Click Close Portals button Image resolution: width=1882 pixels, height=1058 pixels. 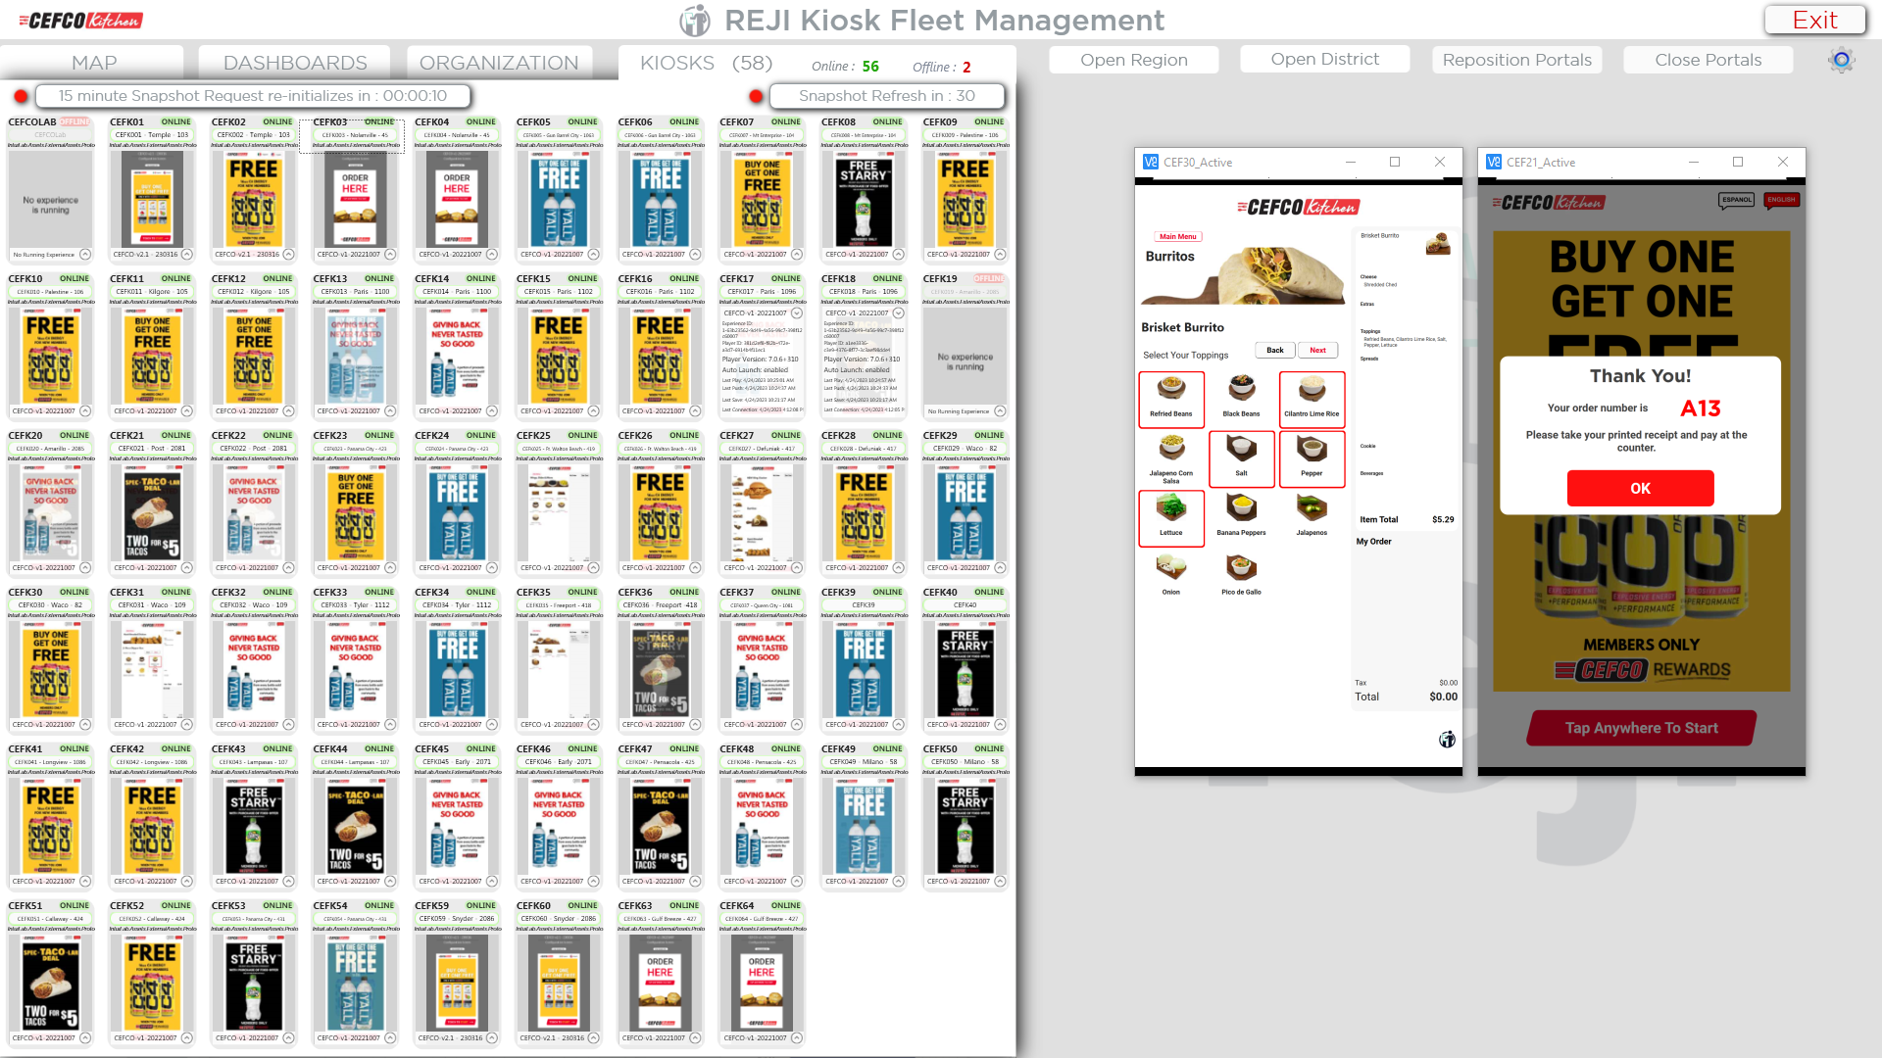[x=1709, y=60]
